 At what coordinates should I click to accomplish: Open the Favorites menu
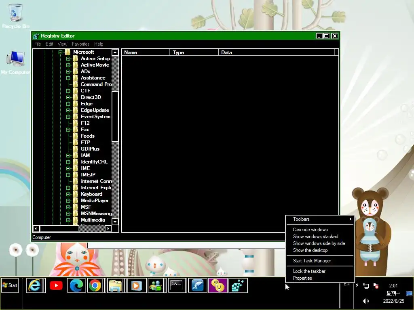pos(80,44)
